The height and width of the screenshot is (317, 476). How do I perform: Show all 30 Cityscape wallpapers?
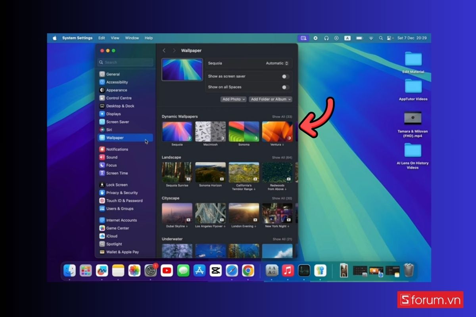[x=282, y=198]
